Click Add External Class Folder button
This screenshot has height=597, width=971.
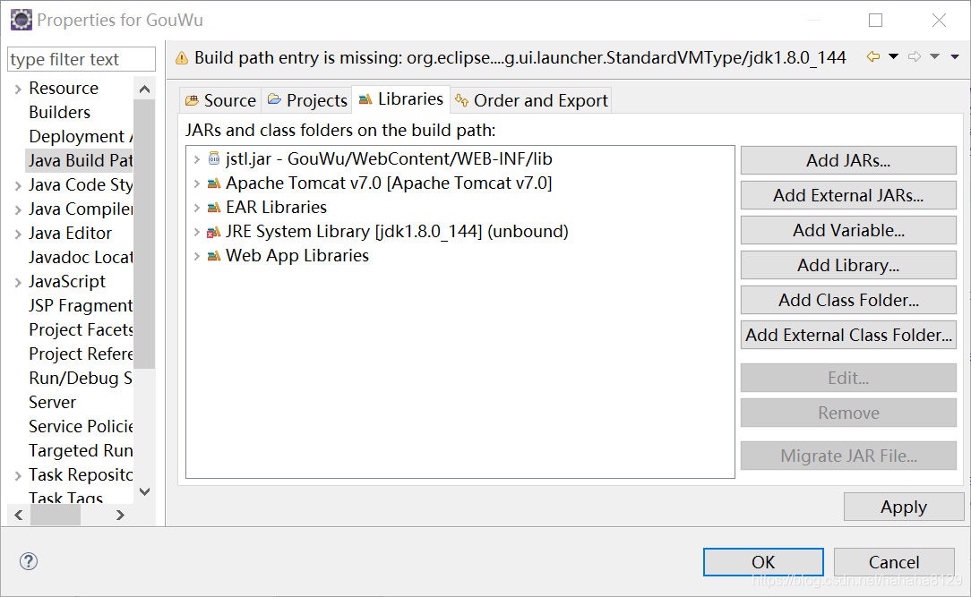(x=848, y=335)
